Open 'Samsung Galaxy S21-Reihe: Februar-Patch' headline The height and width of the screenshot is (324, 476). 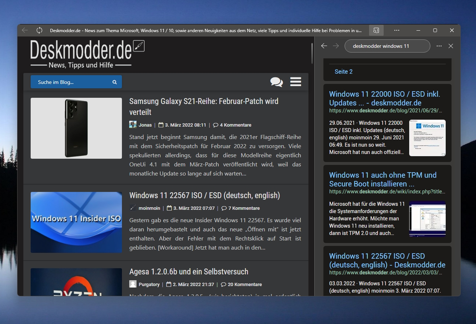204,107
